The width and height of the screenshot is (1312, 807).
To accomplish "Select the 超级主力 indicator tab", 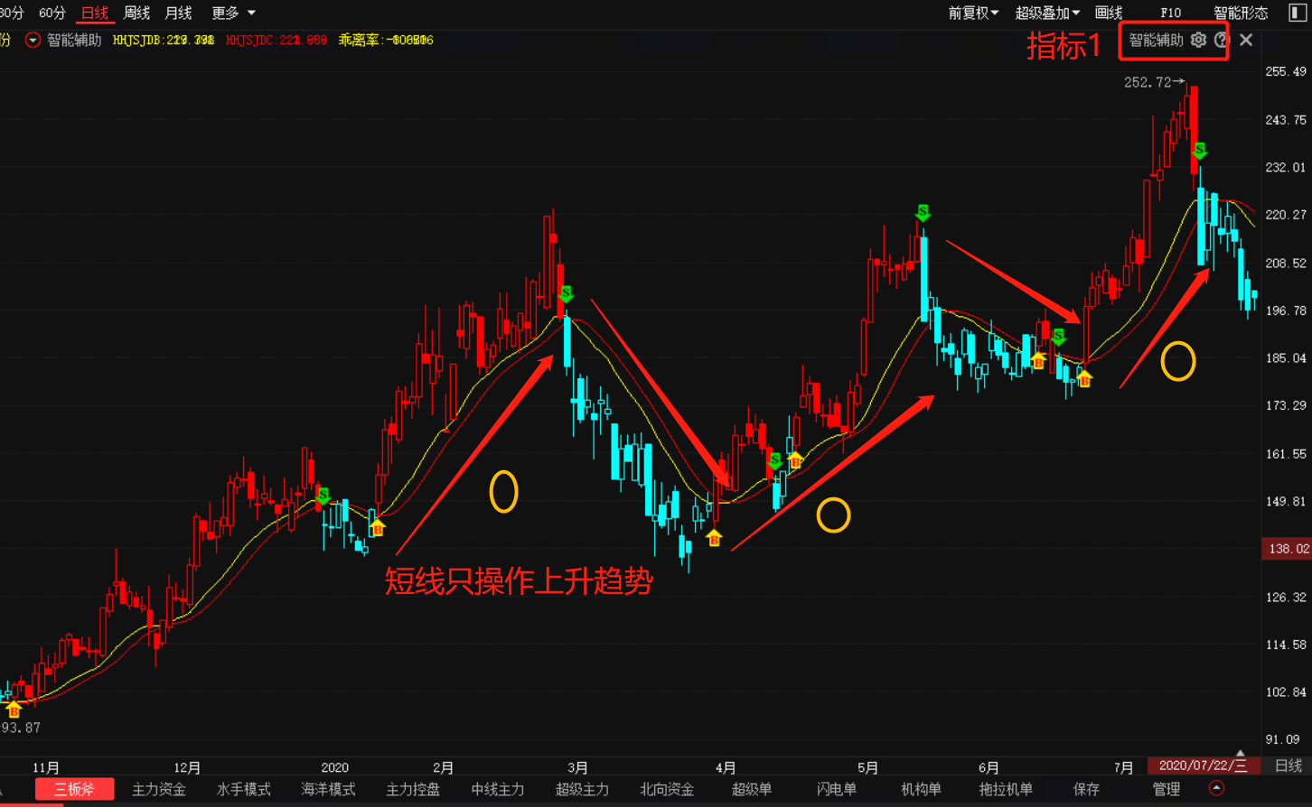I will (x=582, y=789).
